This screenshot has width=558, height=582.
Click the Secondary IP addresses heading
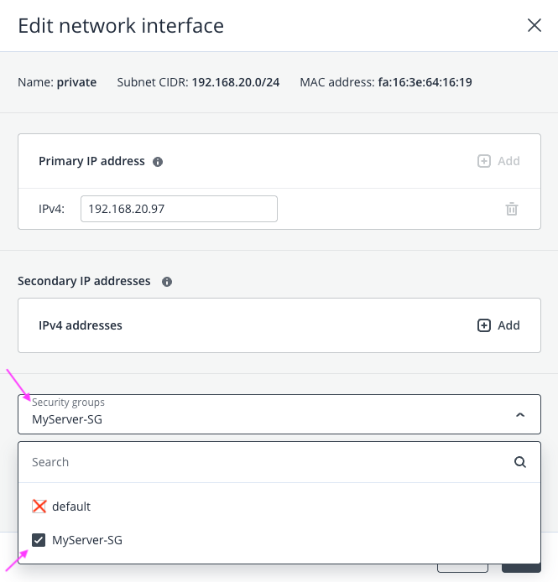[x=84, y=281]
